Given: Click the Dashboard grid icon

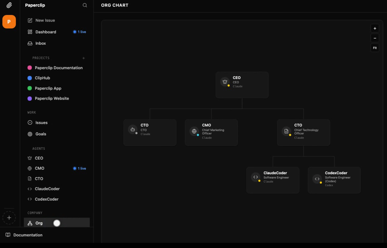Looking at the screenshot, I should (30, 32).
